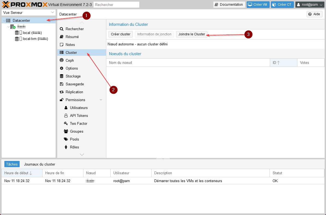The height and width of the screenshot is (215, 326).
Task: Open Stockage via its database icon
Action: (x=62, y=76)
